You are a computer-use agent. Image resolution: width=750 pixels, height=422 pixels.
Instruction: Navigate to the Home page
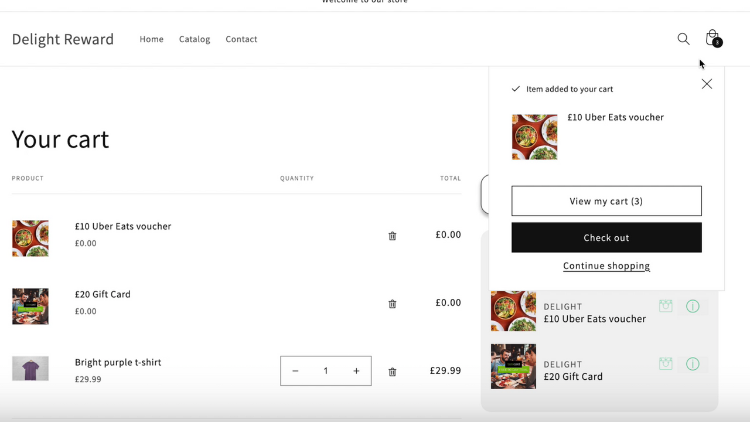(x=151, y=39)
